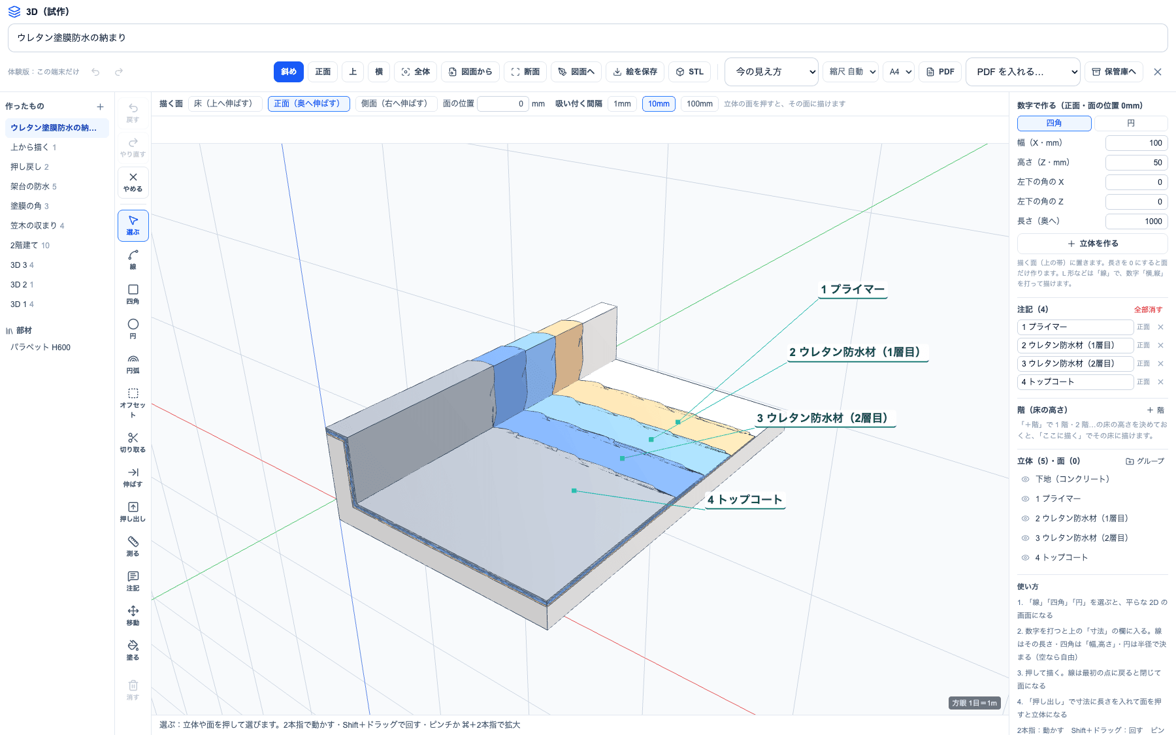
Task: Switch shape type to 円 in 数字で作る
Action: pos(1131,123)
